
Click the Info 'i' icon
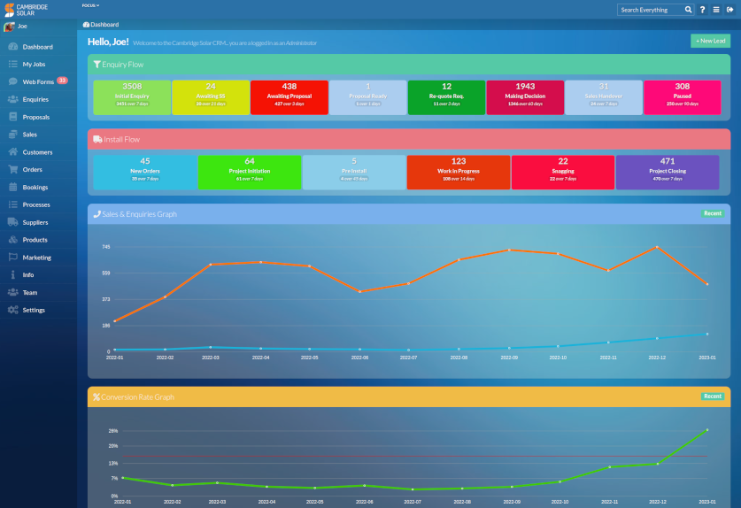point(12,274)
